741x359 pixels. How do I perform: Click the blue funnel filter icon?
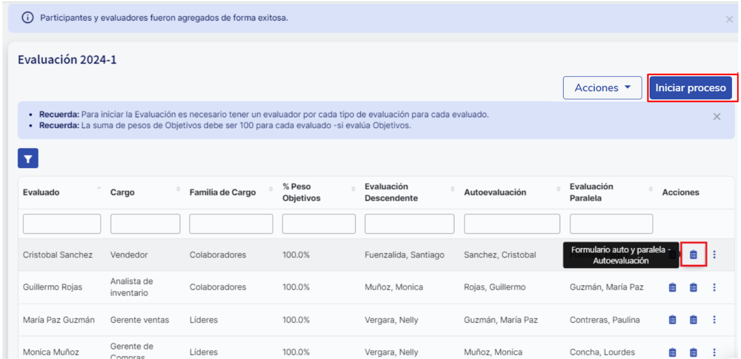(28, 158)
